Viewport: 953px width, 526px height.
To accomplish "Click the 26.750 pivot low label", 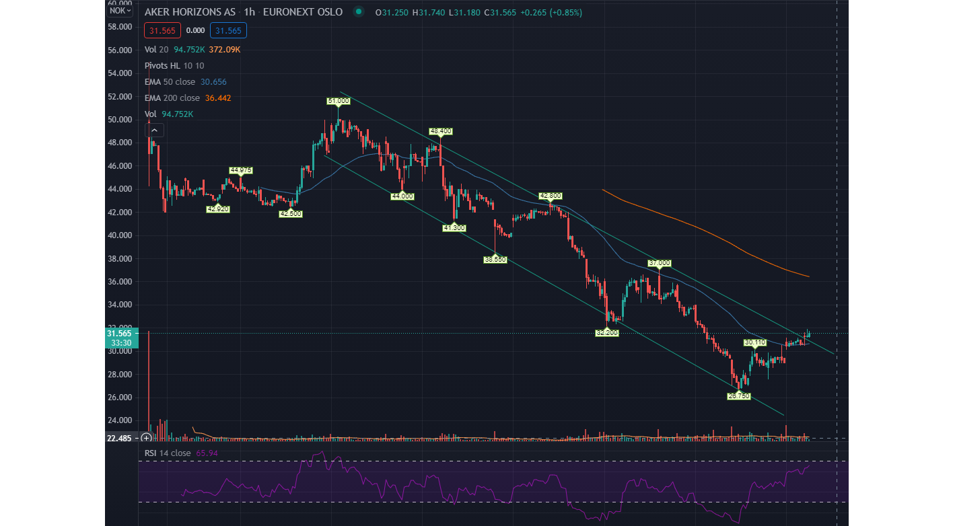I will tap(738, 396).
